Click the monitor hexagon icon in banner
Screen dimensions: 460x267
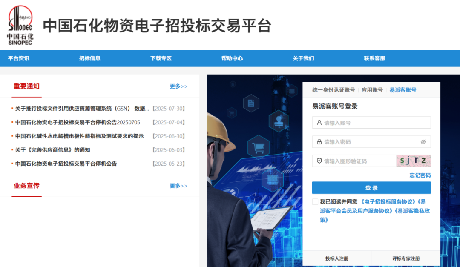(273, 179)
